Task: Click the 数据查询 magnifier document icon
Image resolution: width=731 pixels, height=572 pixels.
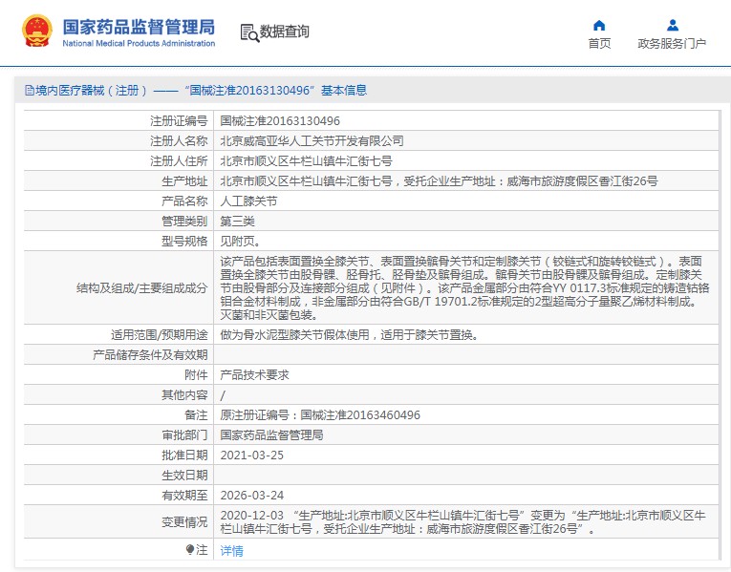Action: 249,33
